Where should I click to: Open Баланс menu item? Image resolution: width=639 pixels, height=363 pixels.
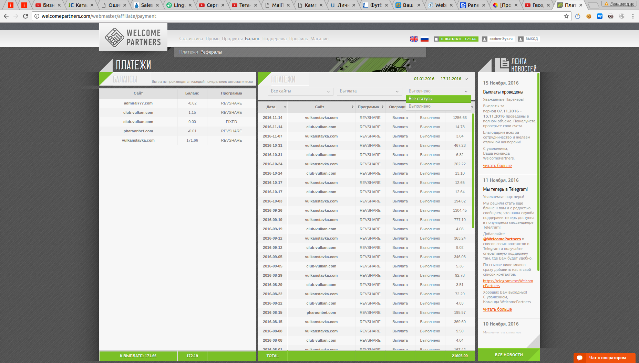pos(252,38)
